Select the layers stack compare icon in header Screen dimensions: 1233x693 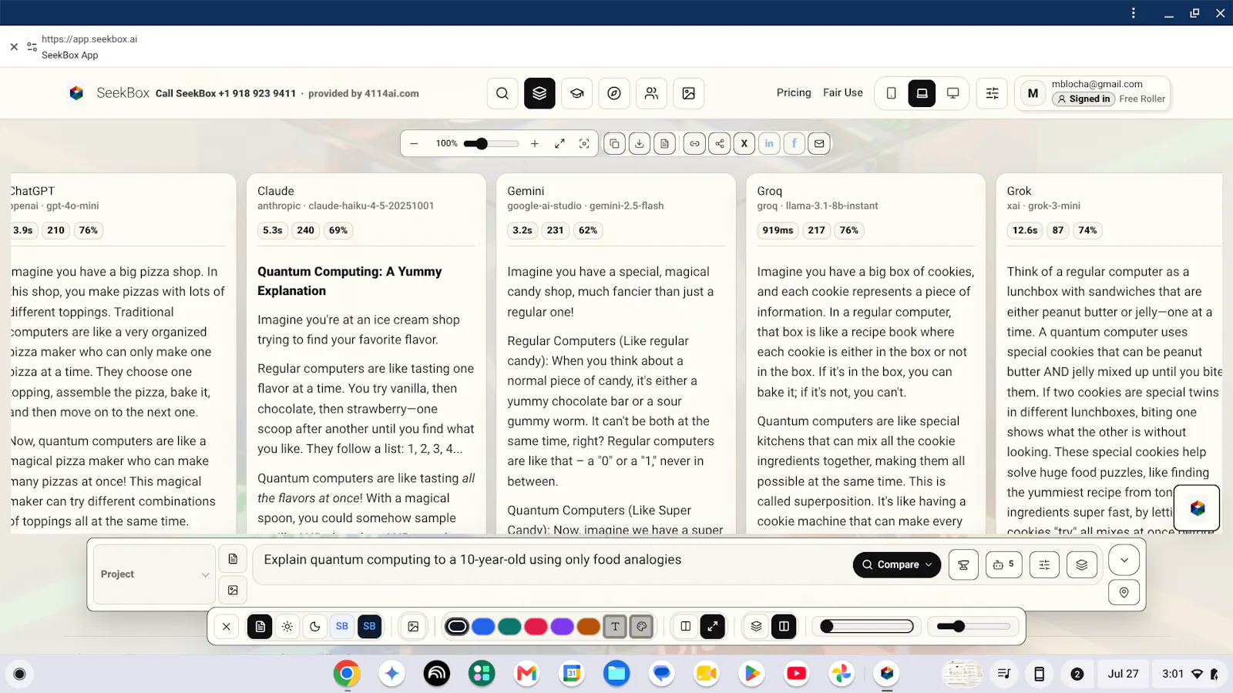[539, 93]
